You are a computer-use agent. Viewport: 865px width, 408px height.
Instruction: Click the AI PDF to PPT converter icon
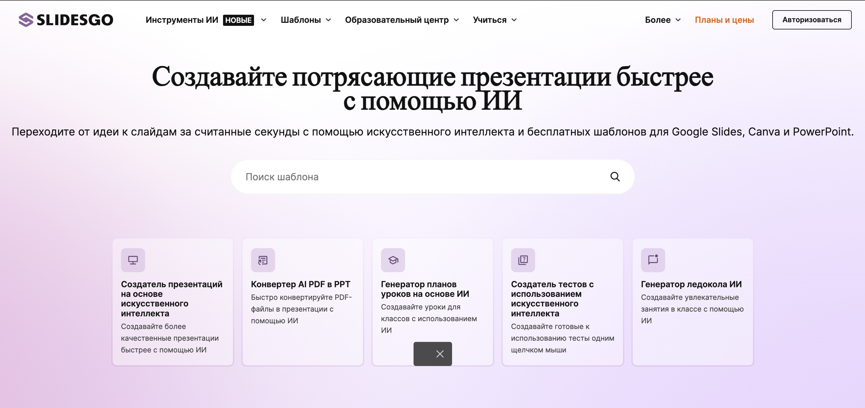pyautogui.click(x=263, y=260)
